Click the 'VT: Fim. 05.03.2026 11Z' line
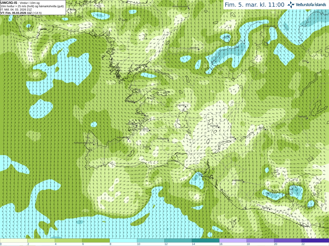The width and height of the screenshot is (329, 246). (x=16, y=13)
